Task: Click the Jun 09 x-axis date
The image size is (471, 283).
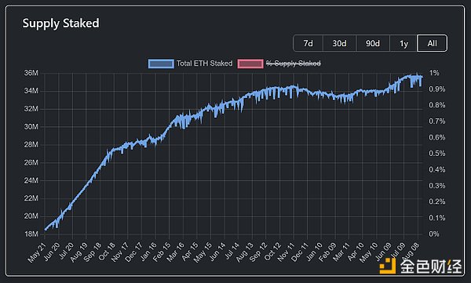Action: [x=382, y=252]
